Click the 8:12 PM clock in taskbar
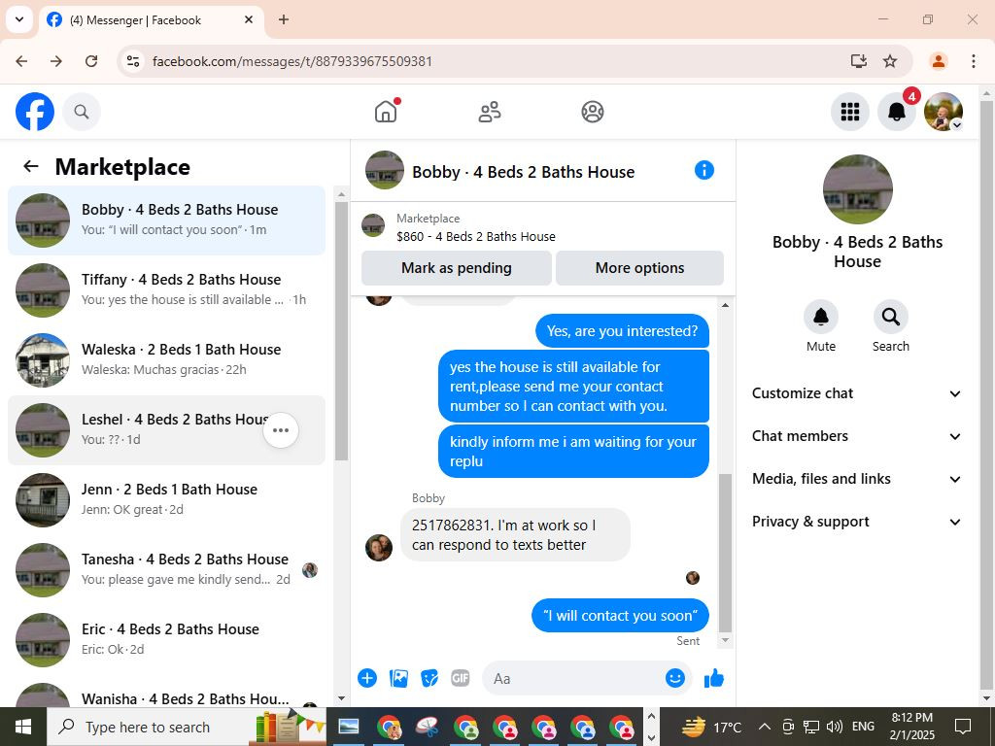Viewport: 995px width, 746px height. [911, 727]
